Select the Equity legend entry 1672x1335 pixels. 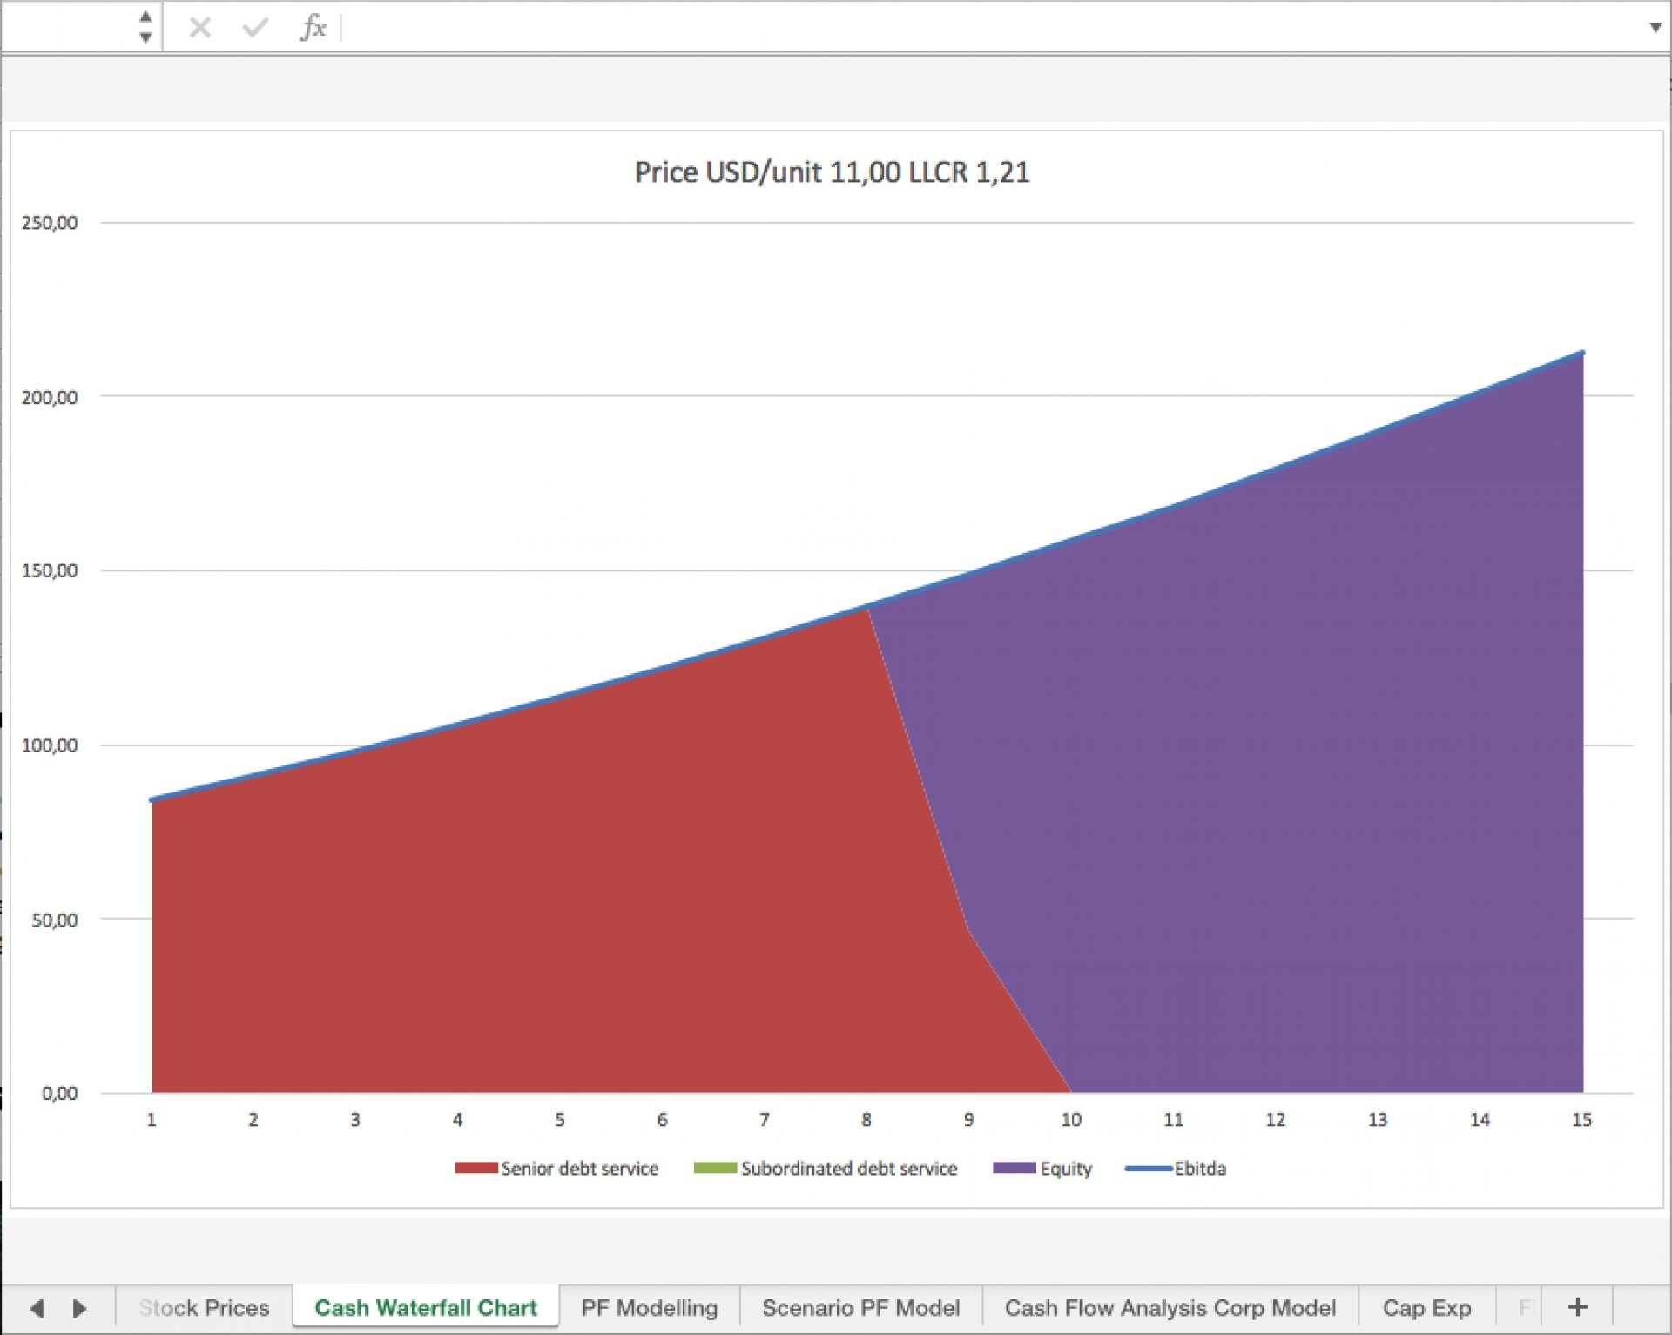pyautogui.click(x=1042, y=1169)
